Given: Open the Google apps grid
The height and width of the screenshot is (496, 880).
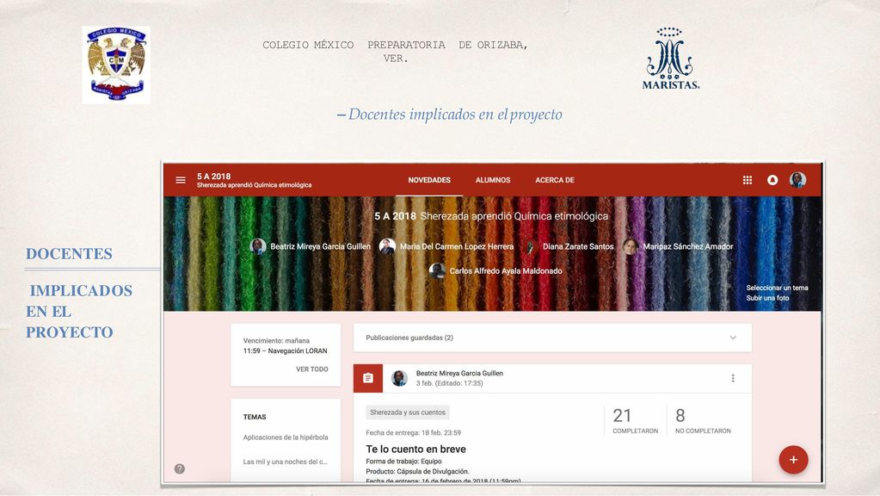Looking at the screenshot, I should pyautogui.click(x=748, y=180).
